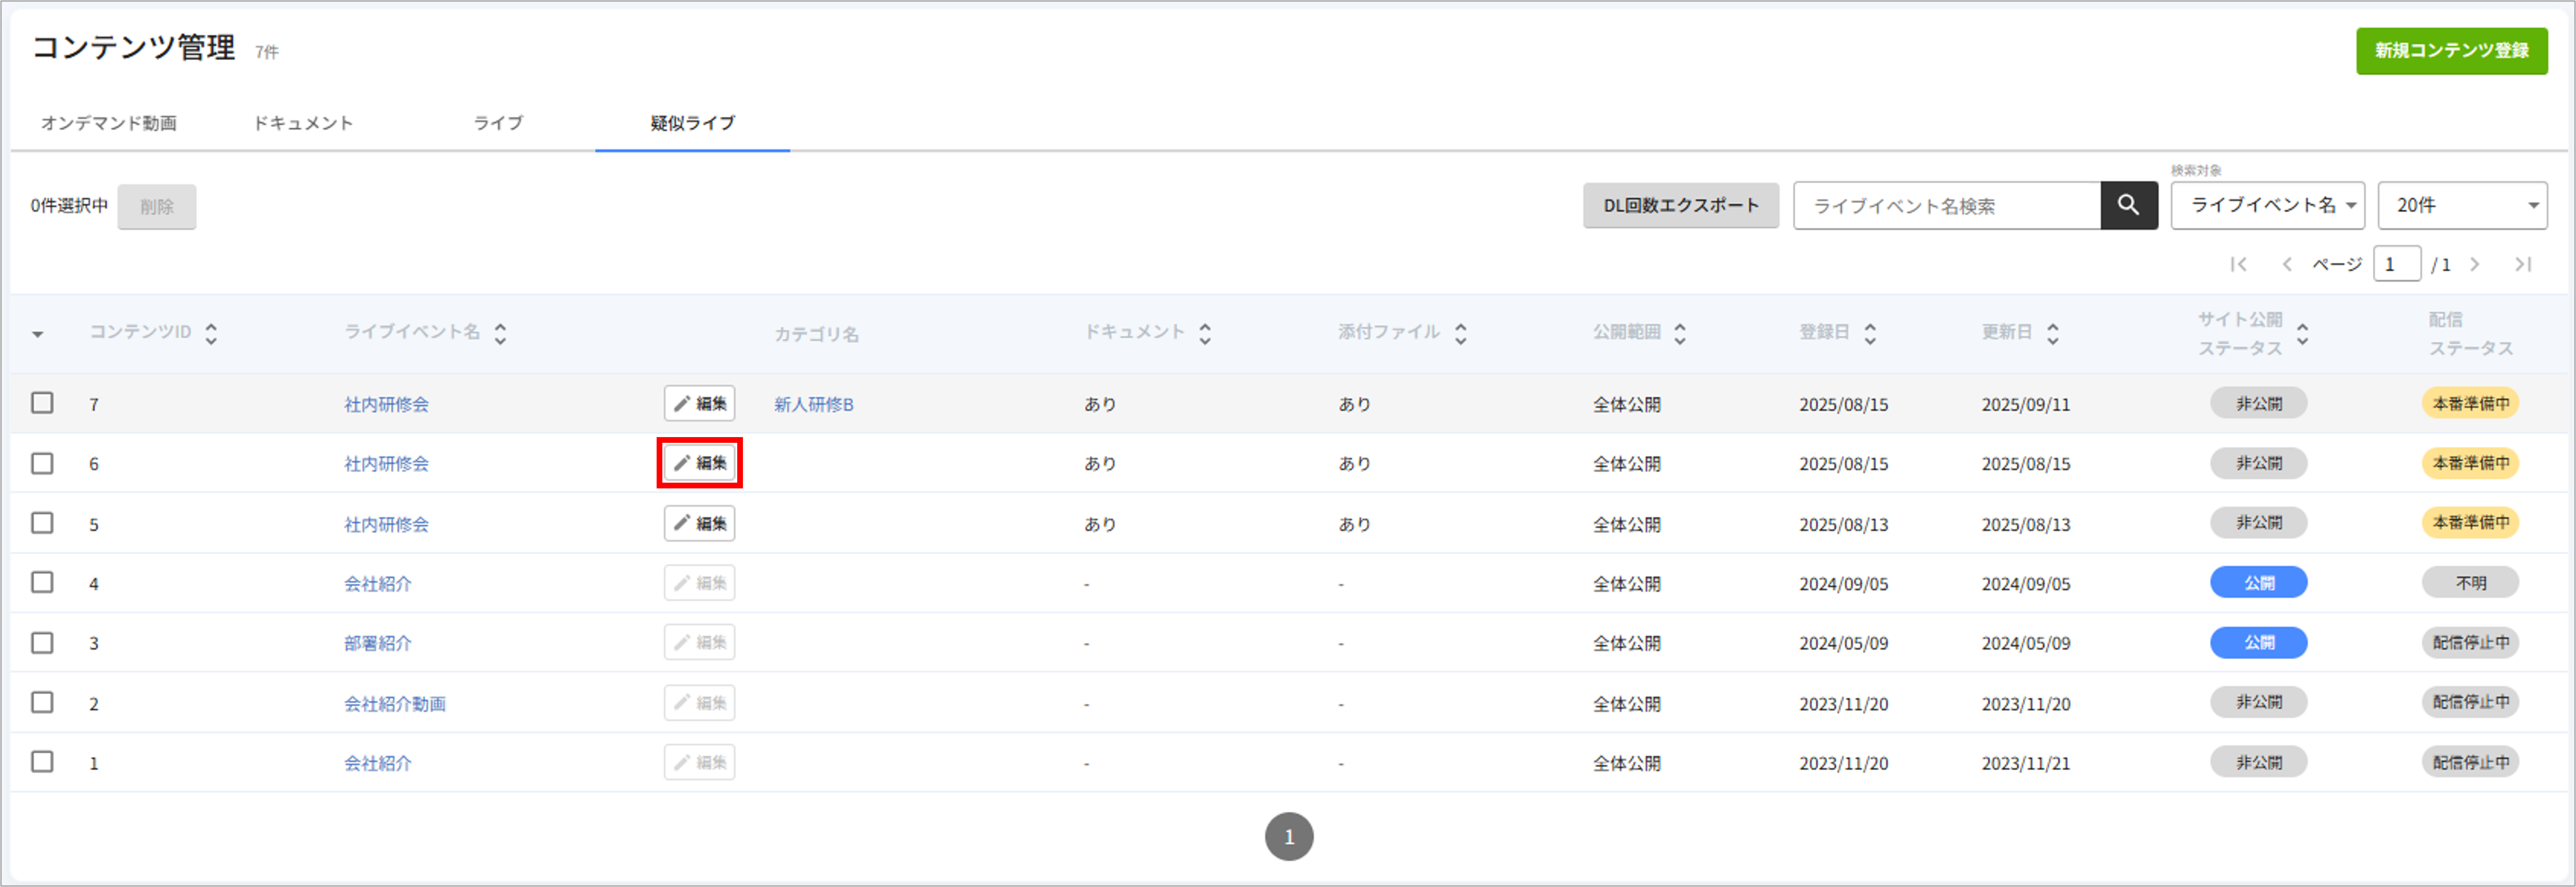The image size is (2576, 887).
Task: Select checkbox for content ID 3
Action: (42, 642)
